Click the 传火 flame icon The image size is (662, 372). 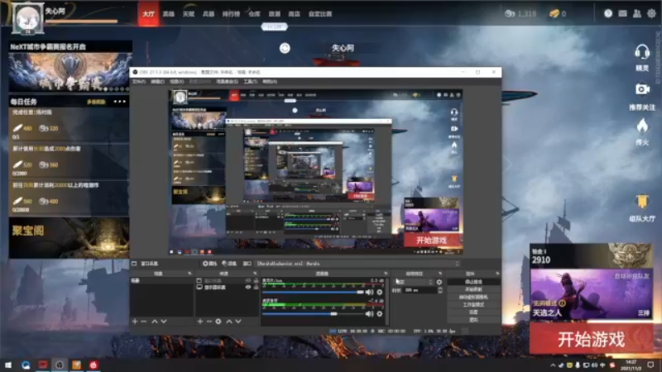[642, 126]
